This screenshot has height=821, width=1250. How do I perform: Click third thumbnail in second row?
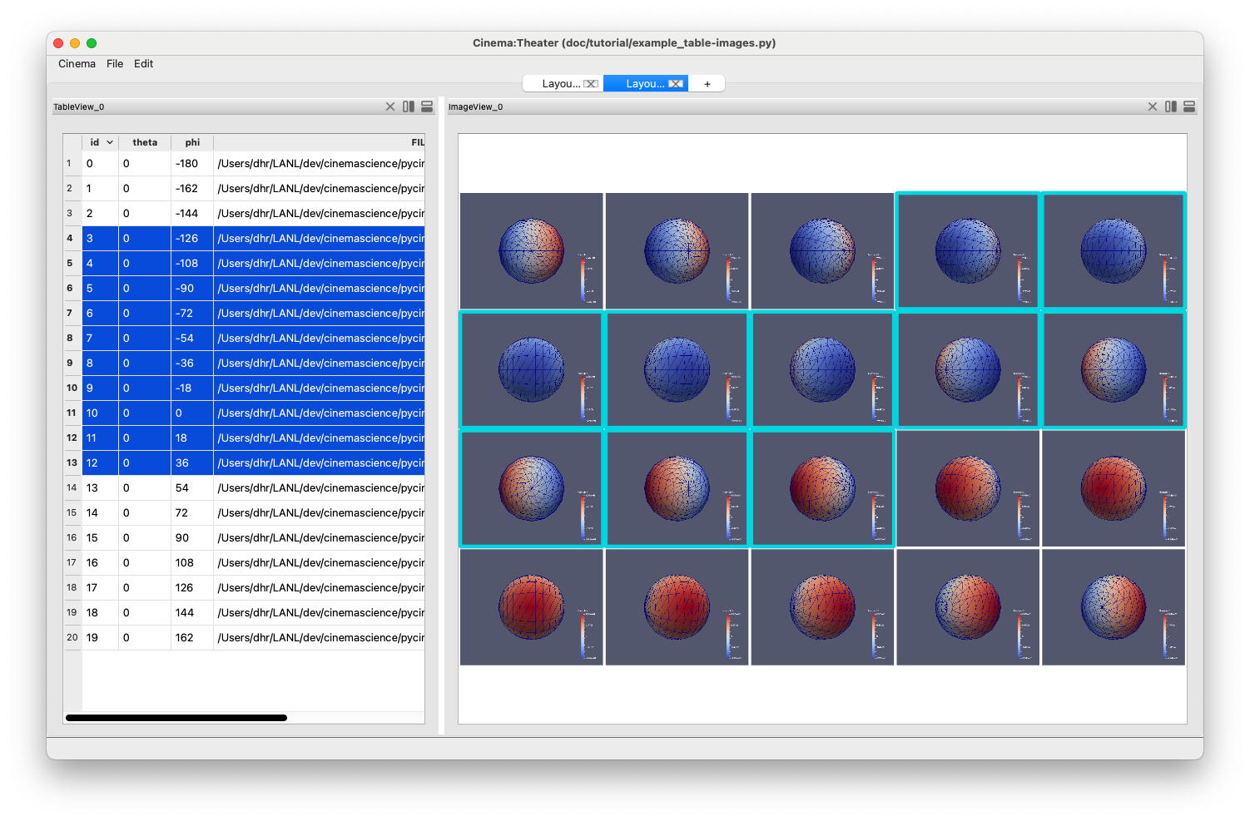(x=822, y=370)
